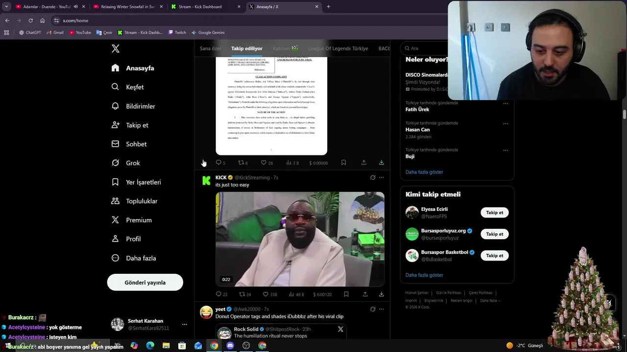The width and height of the screenshot is (627, 352).
Task: Follow Bursaspor Basketbol account
Action: click(495, 256)
